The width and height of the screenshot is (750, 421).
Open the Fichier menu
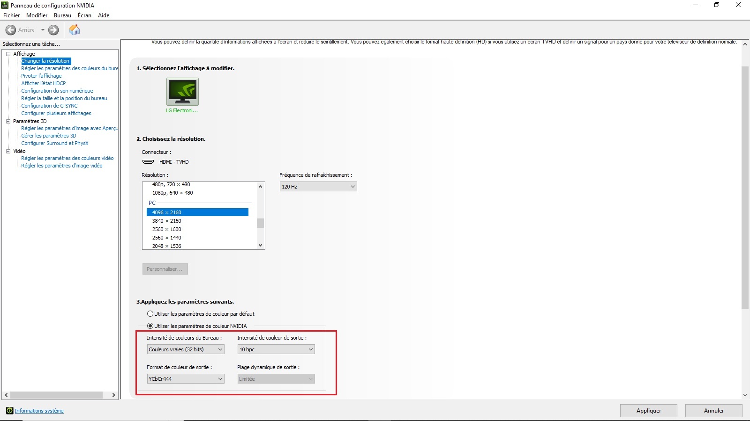11,15
